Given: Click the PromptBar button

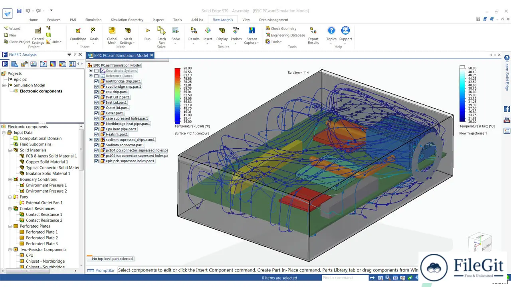Looking at the screenshot, I should click(x=101, y=270).
